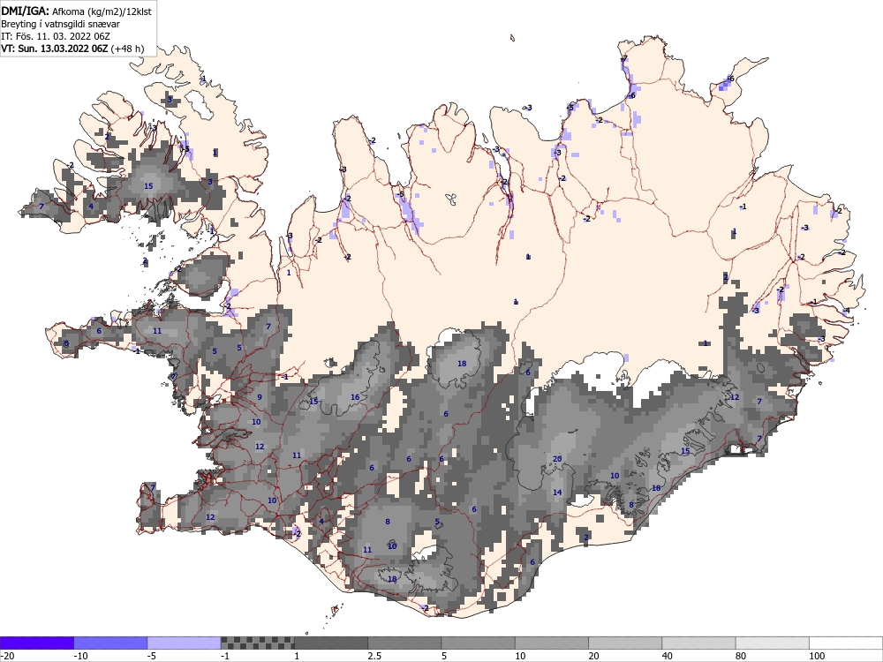The image size is (883, 662).
Task: Click the map value "14" below the 20
Action: point(557,492)
